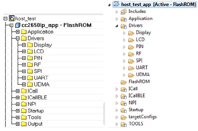The image size is (198, 131).
Task: Select SPI label in host_test_app tree
Action: (x=139, y=60)
